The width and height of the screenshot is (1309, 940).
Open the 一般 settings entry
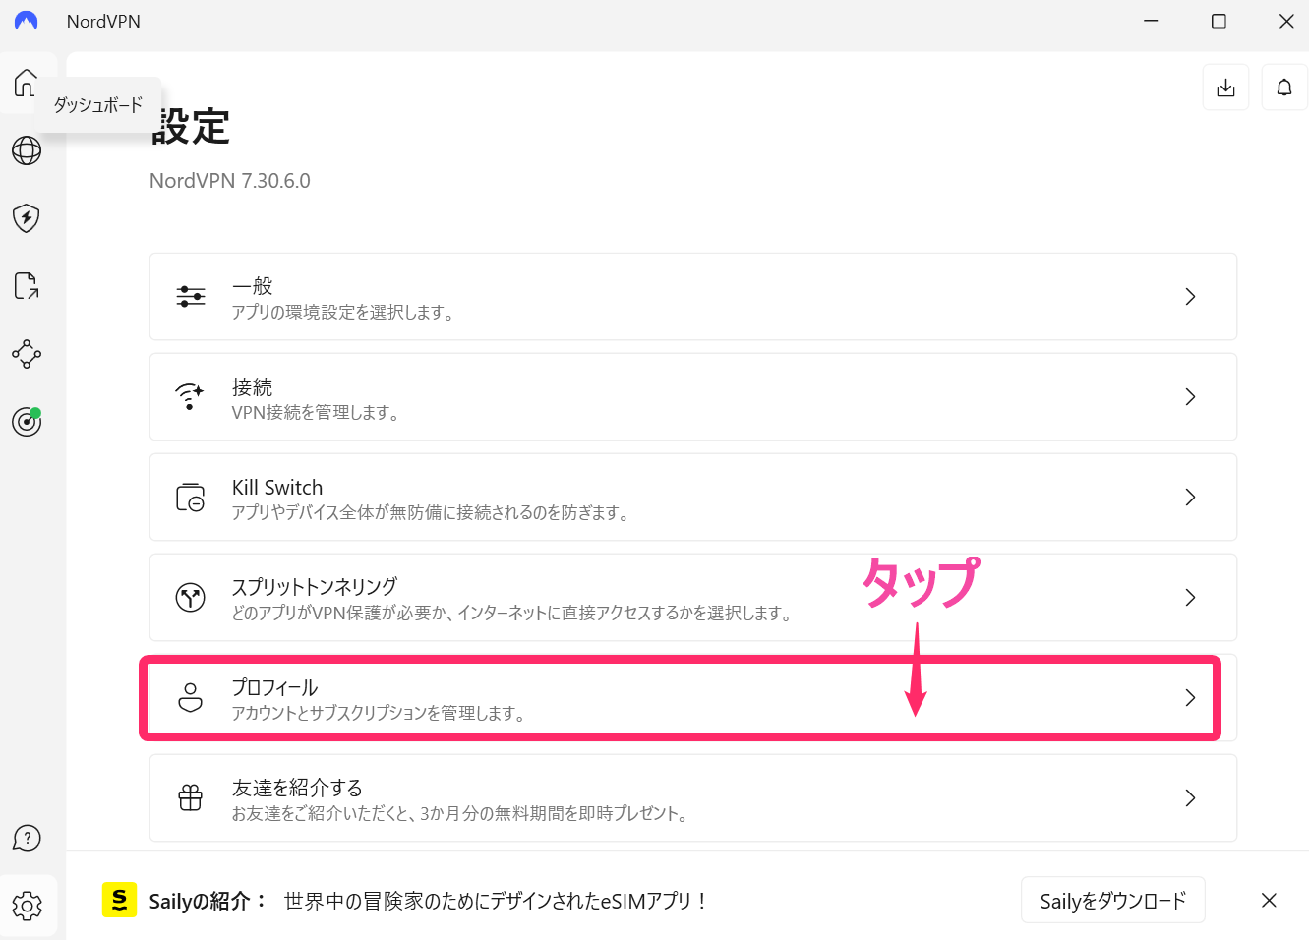coord(693,297)
